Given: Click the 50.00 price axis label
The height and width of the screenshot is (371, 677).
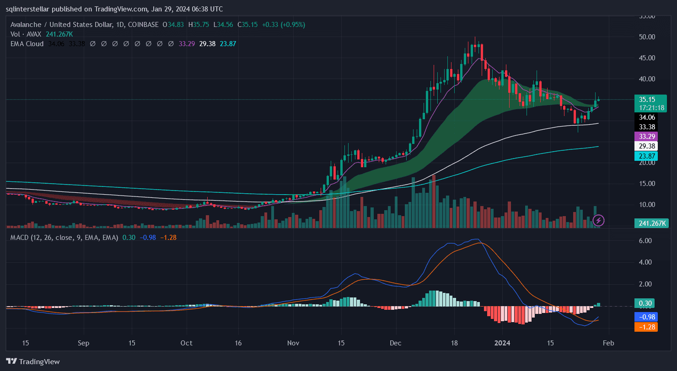Looking at the screenshot, I should [x=647, y=37].
